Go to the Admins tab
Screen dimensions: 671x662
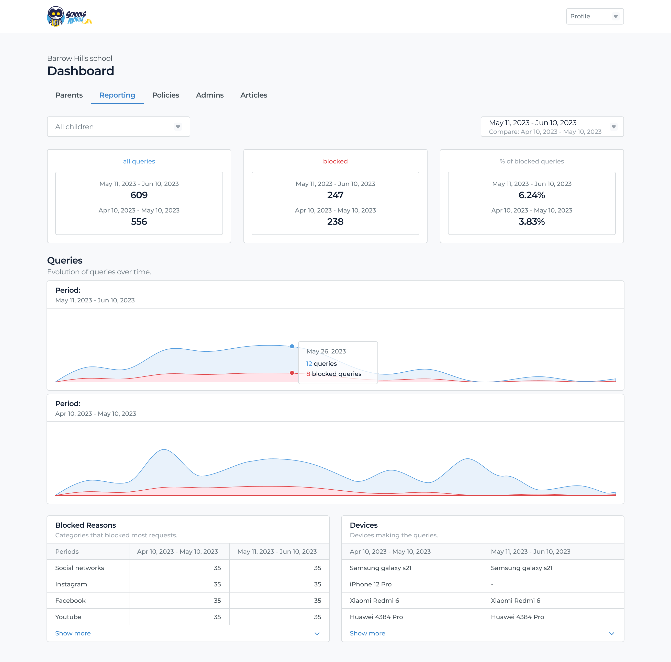209,95
